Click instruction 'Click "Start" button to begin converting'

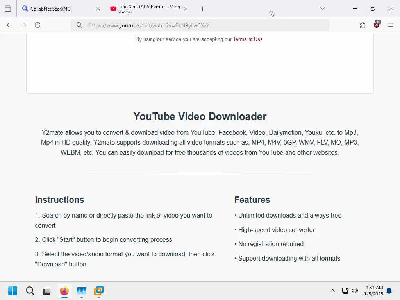[x=104, y=239]
